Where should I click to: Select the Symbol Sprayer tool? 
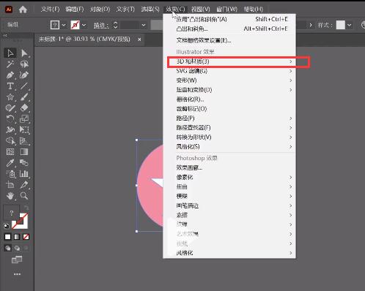click(10, 174)
